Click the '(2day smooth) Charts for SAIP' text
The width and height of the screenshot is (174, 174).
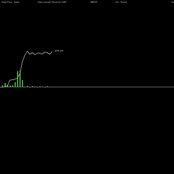[x=52, y=2]
